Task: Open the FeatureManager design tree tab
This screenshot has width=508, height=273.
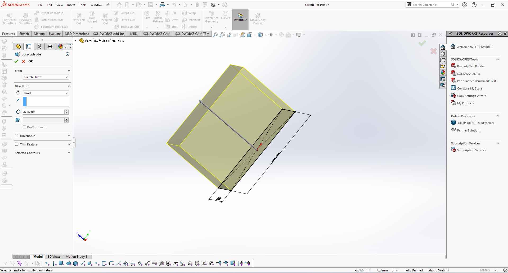Action: click(x=18, y=46)
